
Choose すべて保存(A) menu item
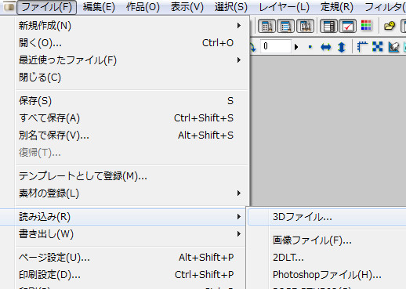tap(130, 118)
